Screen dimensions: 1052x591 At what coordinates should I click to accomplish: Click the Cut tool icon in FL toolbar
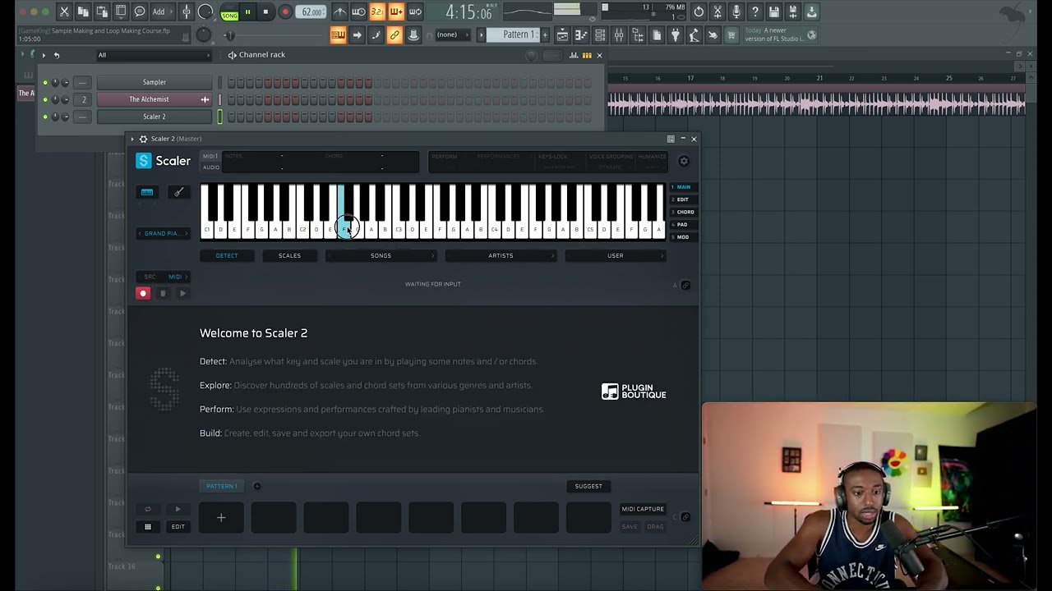tap(64, 11)
